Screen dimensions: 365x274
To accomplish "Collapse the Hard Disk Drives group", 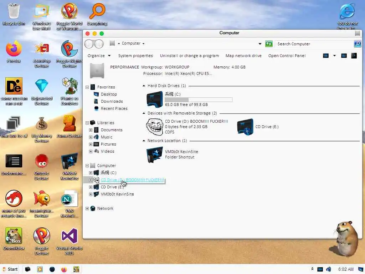I will [144, 86].
